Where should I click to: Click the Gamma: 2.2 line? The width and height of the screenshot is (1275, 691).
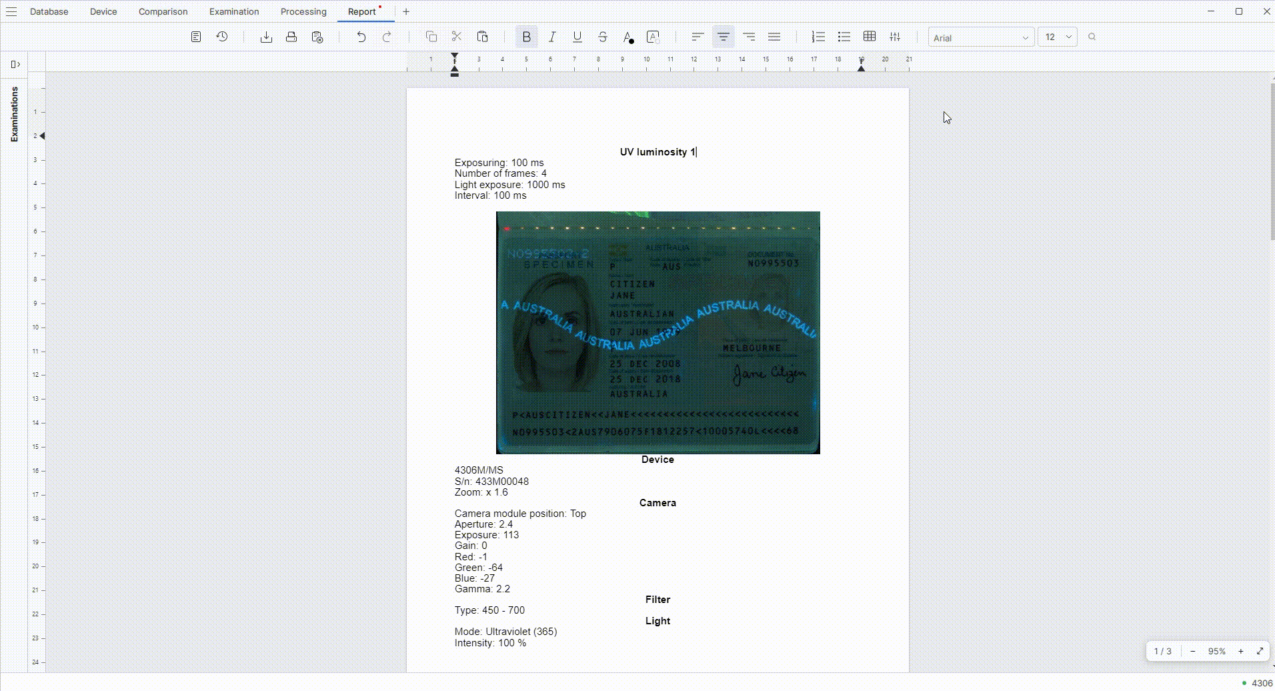[482, 589]
